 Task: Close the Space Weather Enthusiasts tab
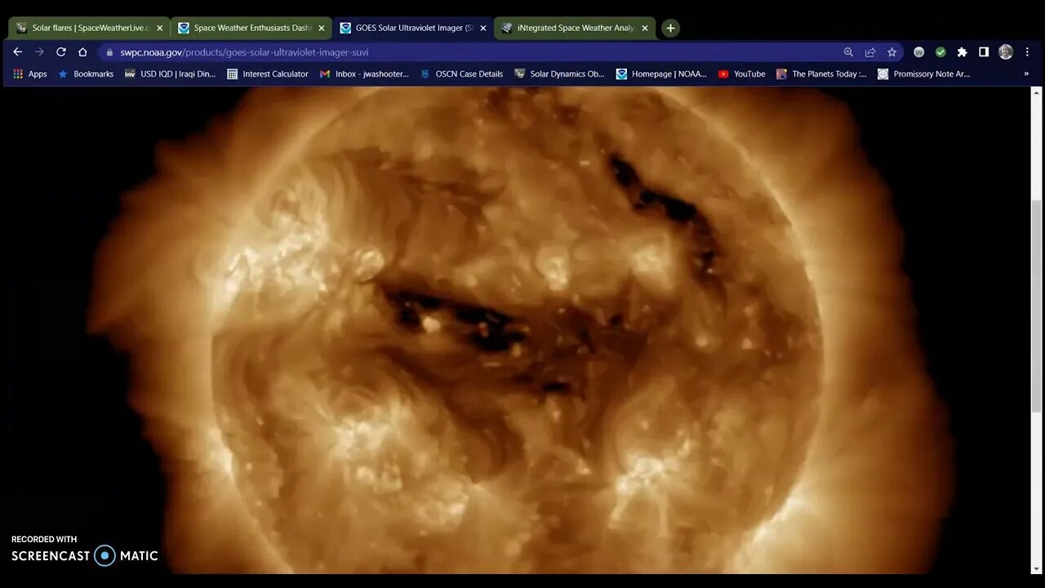click(x=321, y=28)
